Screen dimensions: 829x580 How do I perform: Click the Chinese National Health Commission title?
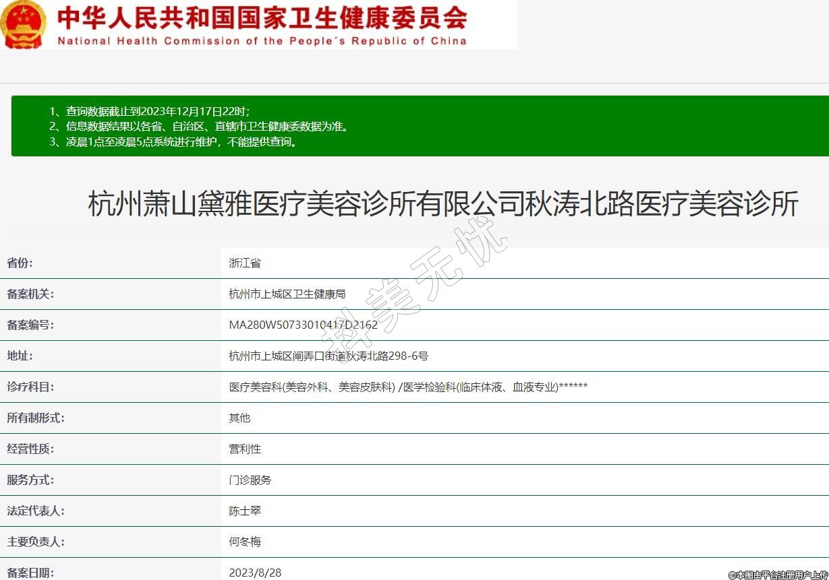pyautogui.click(x=262, y=18)
